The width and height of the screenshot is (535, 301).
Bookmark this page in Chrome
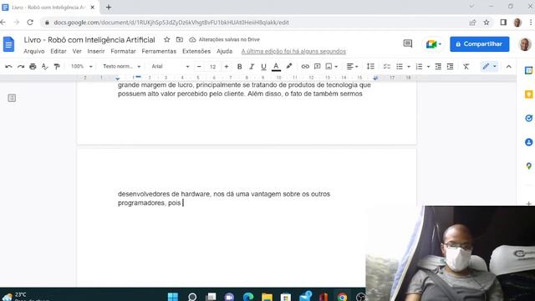tap(487, 23)
